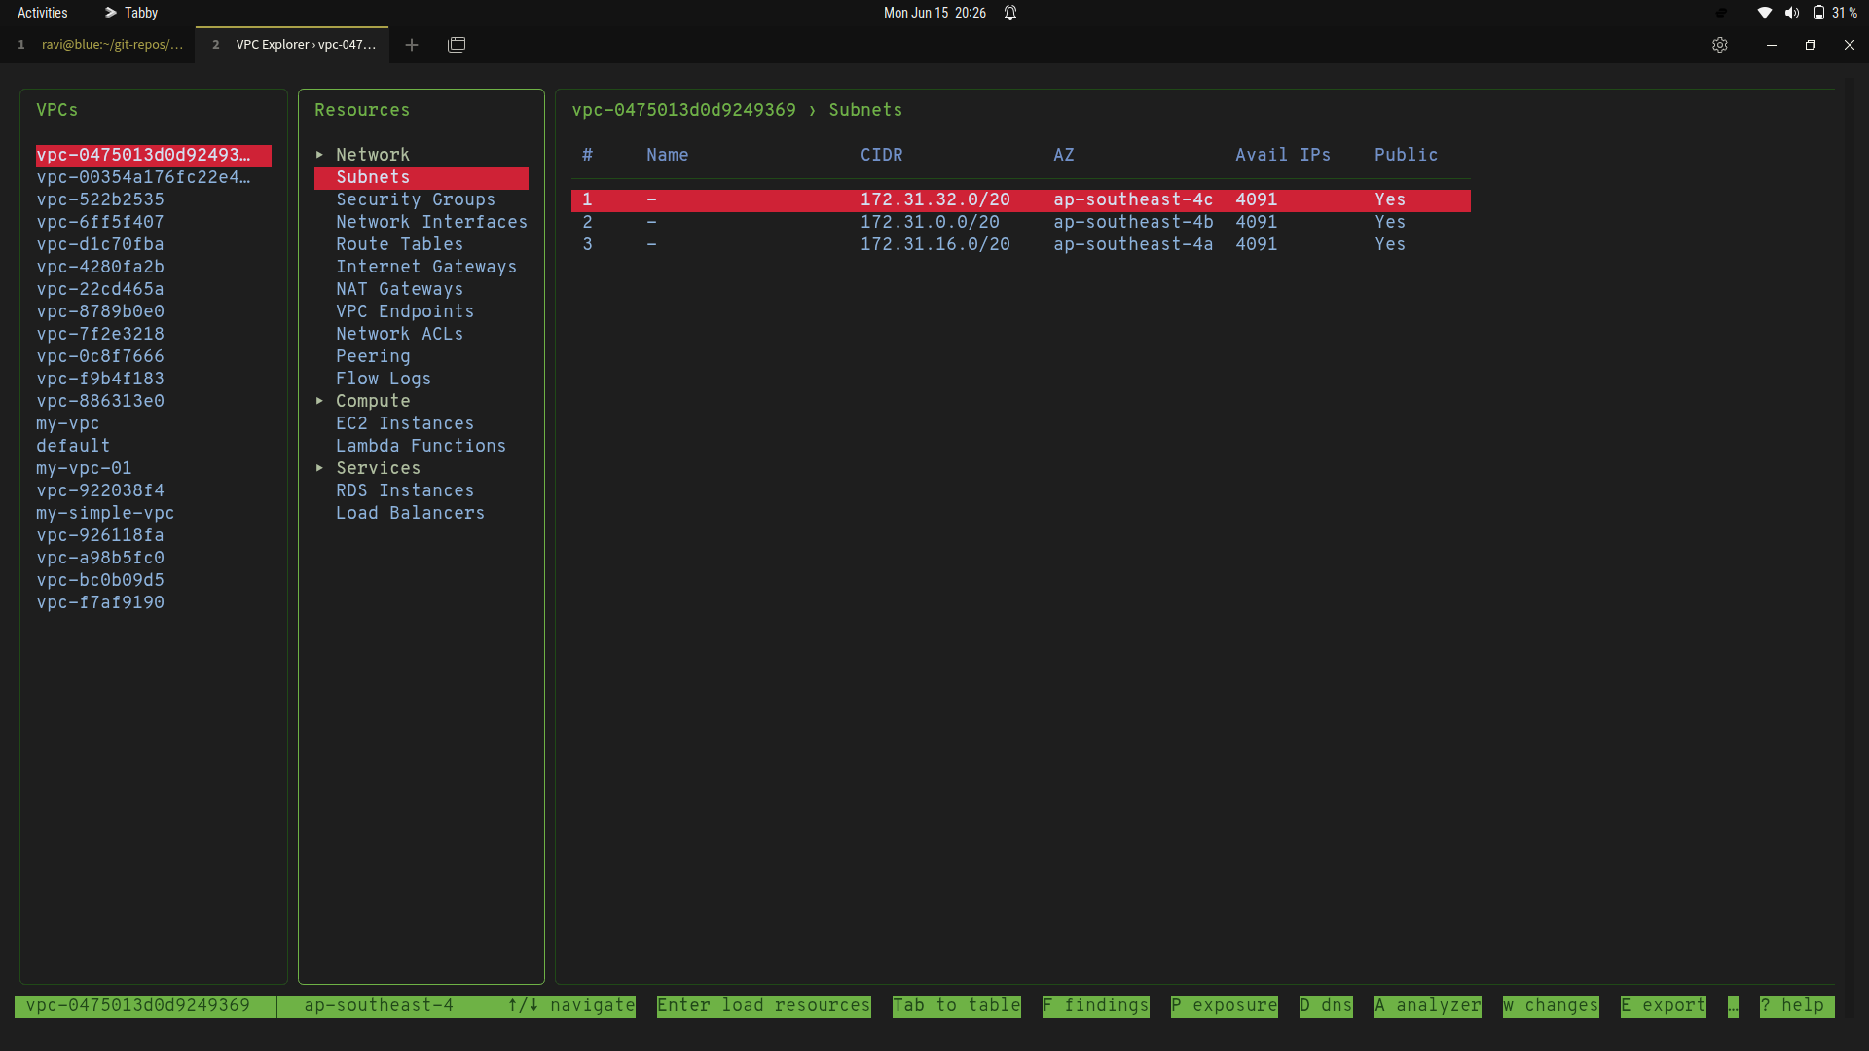Select vpc-0475013d0d92493… in VPCs list
1869x1051 pixels.
[x=154, y=155]
